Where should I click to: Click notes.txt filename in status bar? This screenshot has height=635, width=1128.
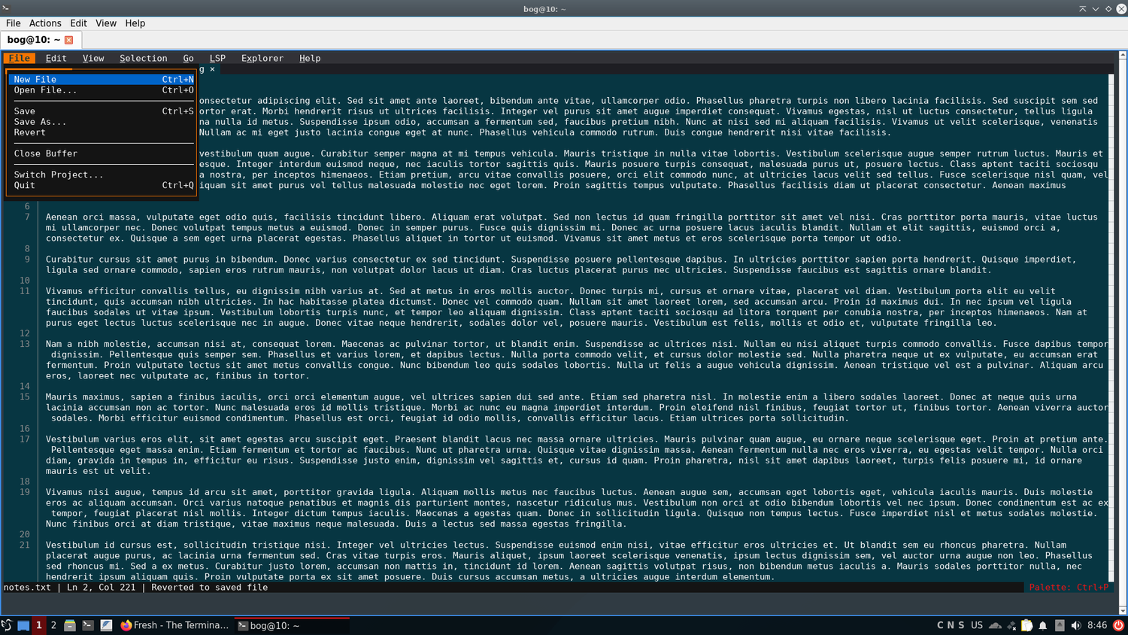coord(28,587)
